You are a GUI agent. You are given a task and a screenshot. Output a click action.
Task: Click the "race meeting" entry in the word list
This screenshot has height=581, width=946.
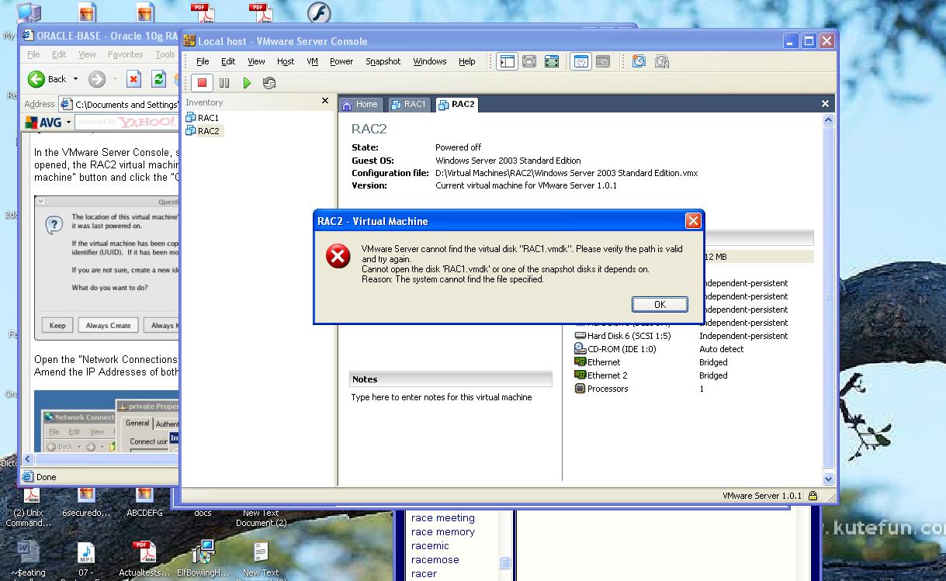click(x=443, y=518)
